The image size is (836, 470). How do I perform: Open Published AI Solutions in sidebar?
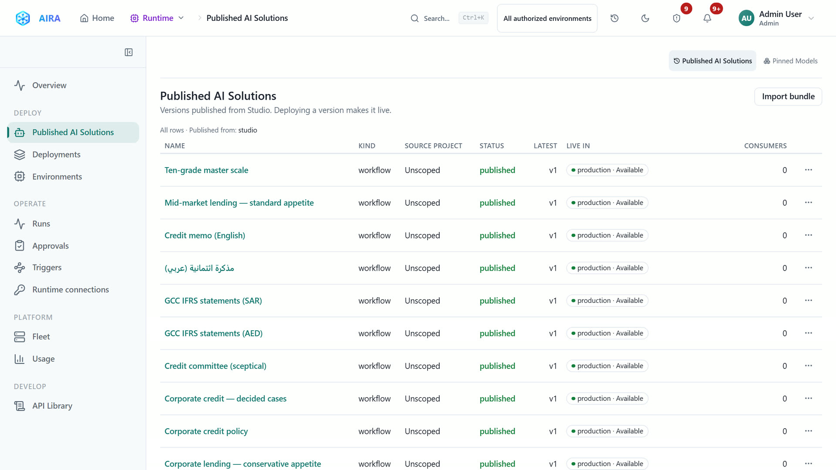tap(73, 132)
